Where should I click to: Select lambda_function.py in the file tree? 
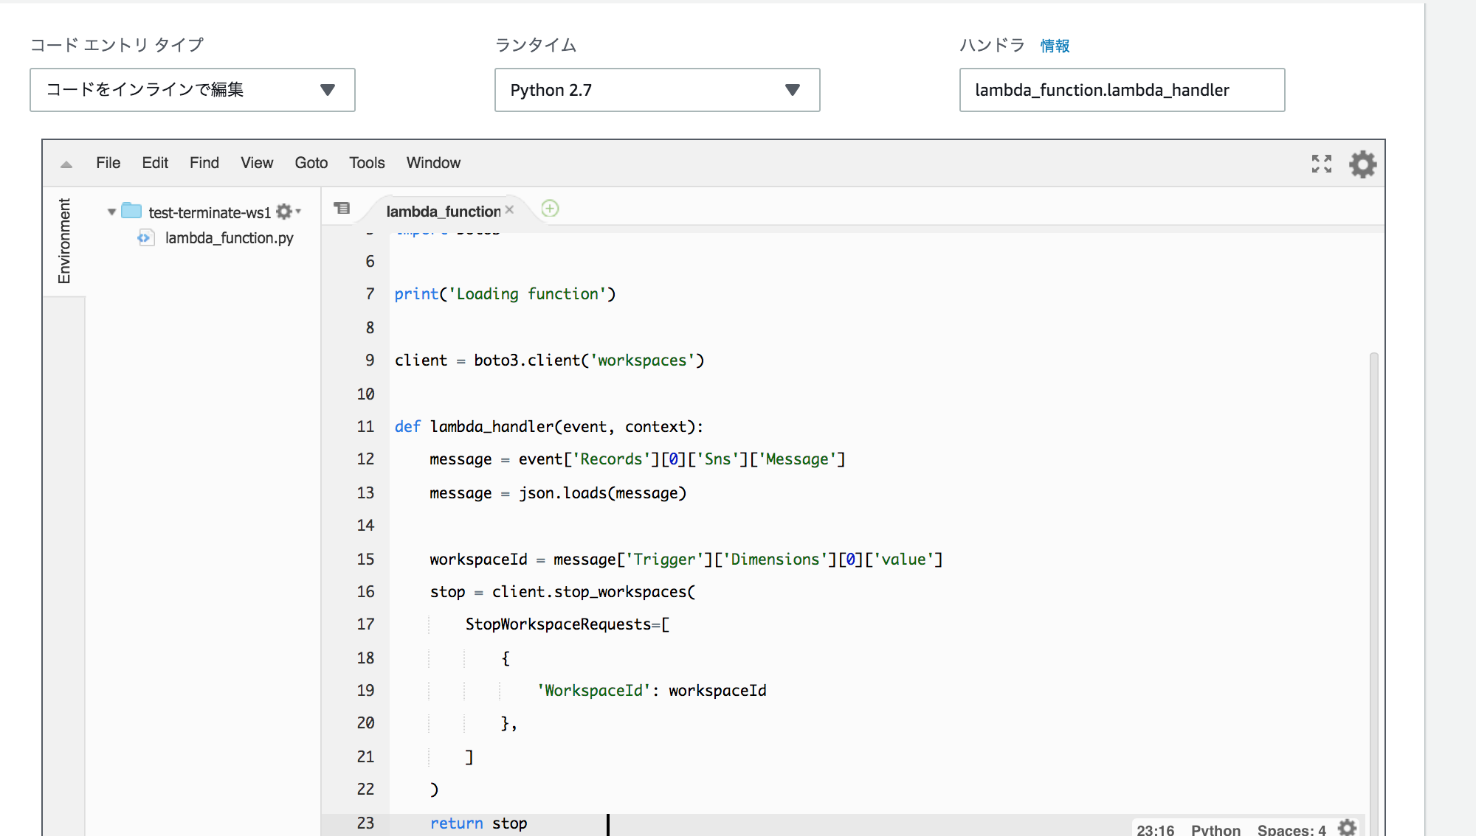(x=229, y=238)
